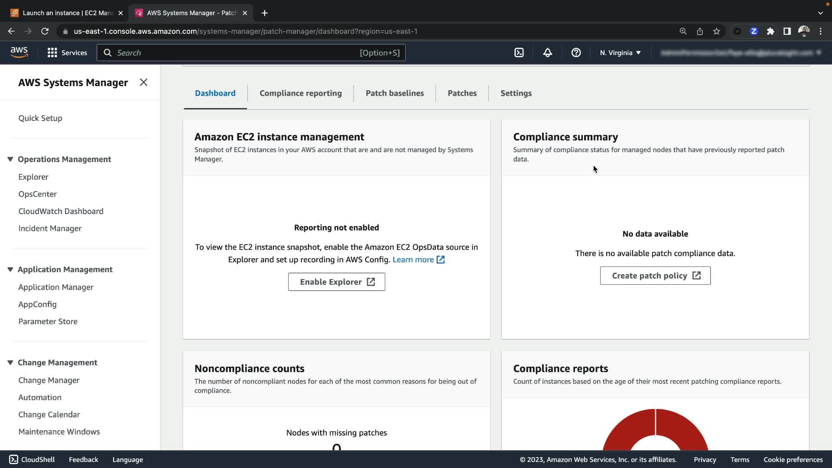Open the help question mark icon
This screenshot has height=468, width=832.
click(x=576, y=53)
